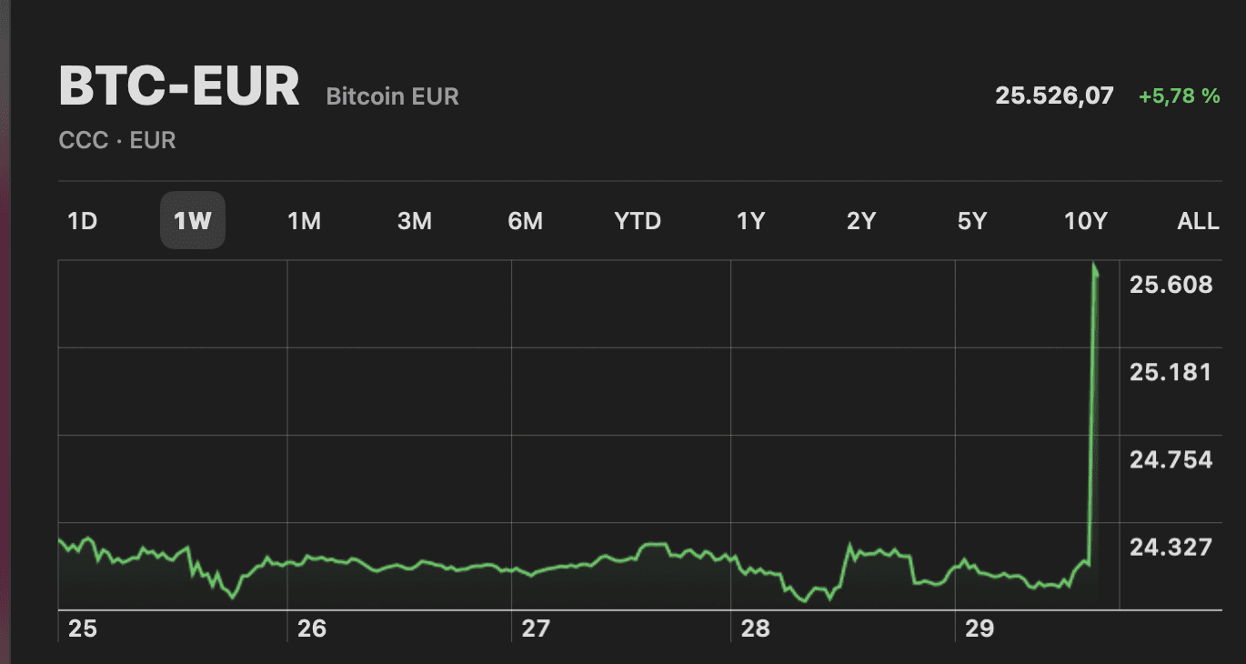Click the BTC-EUR ticker title
The width and height of the screenshot is (1246, 664).
[x=179, y=88]
